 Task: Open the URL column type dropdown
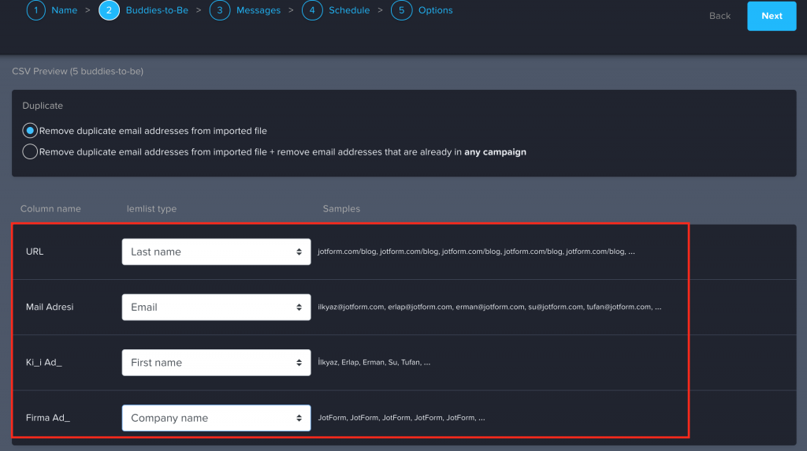pyautogui.click(x=216, y=252)
